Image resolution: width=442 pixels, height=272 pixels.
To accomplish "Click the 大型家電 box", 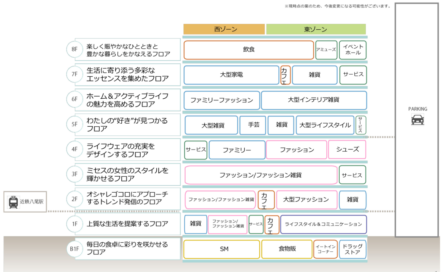I will pos(231,75).
